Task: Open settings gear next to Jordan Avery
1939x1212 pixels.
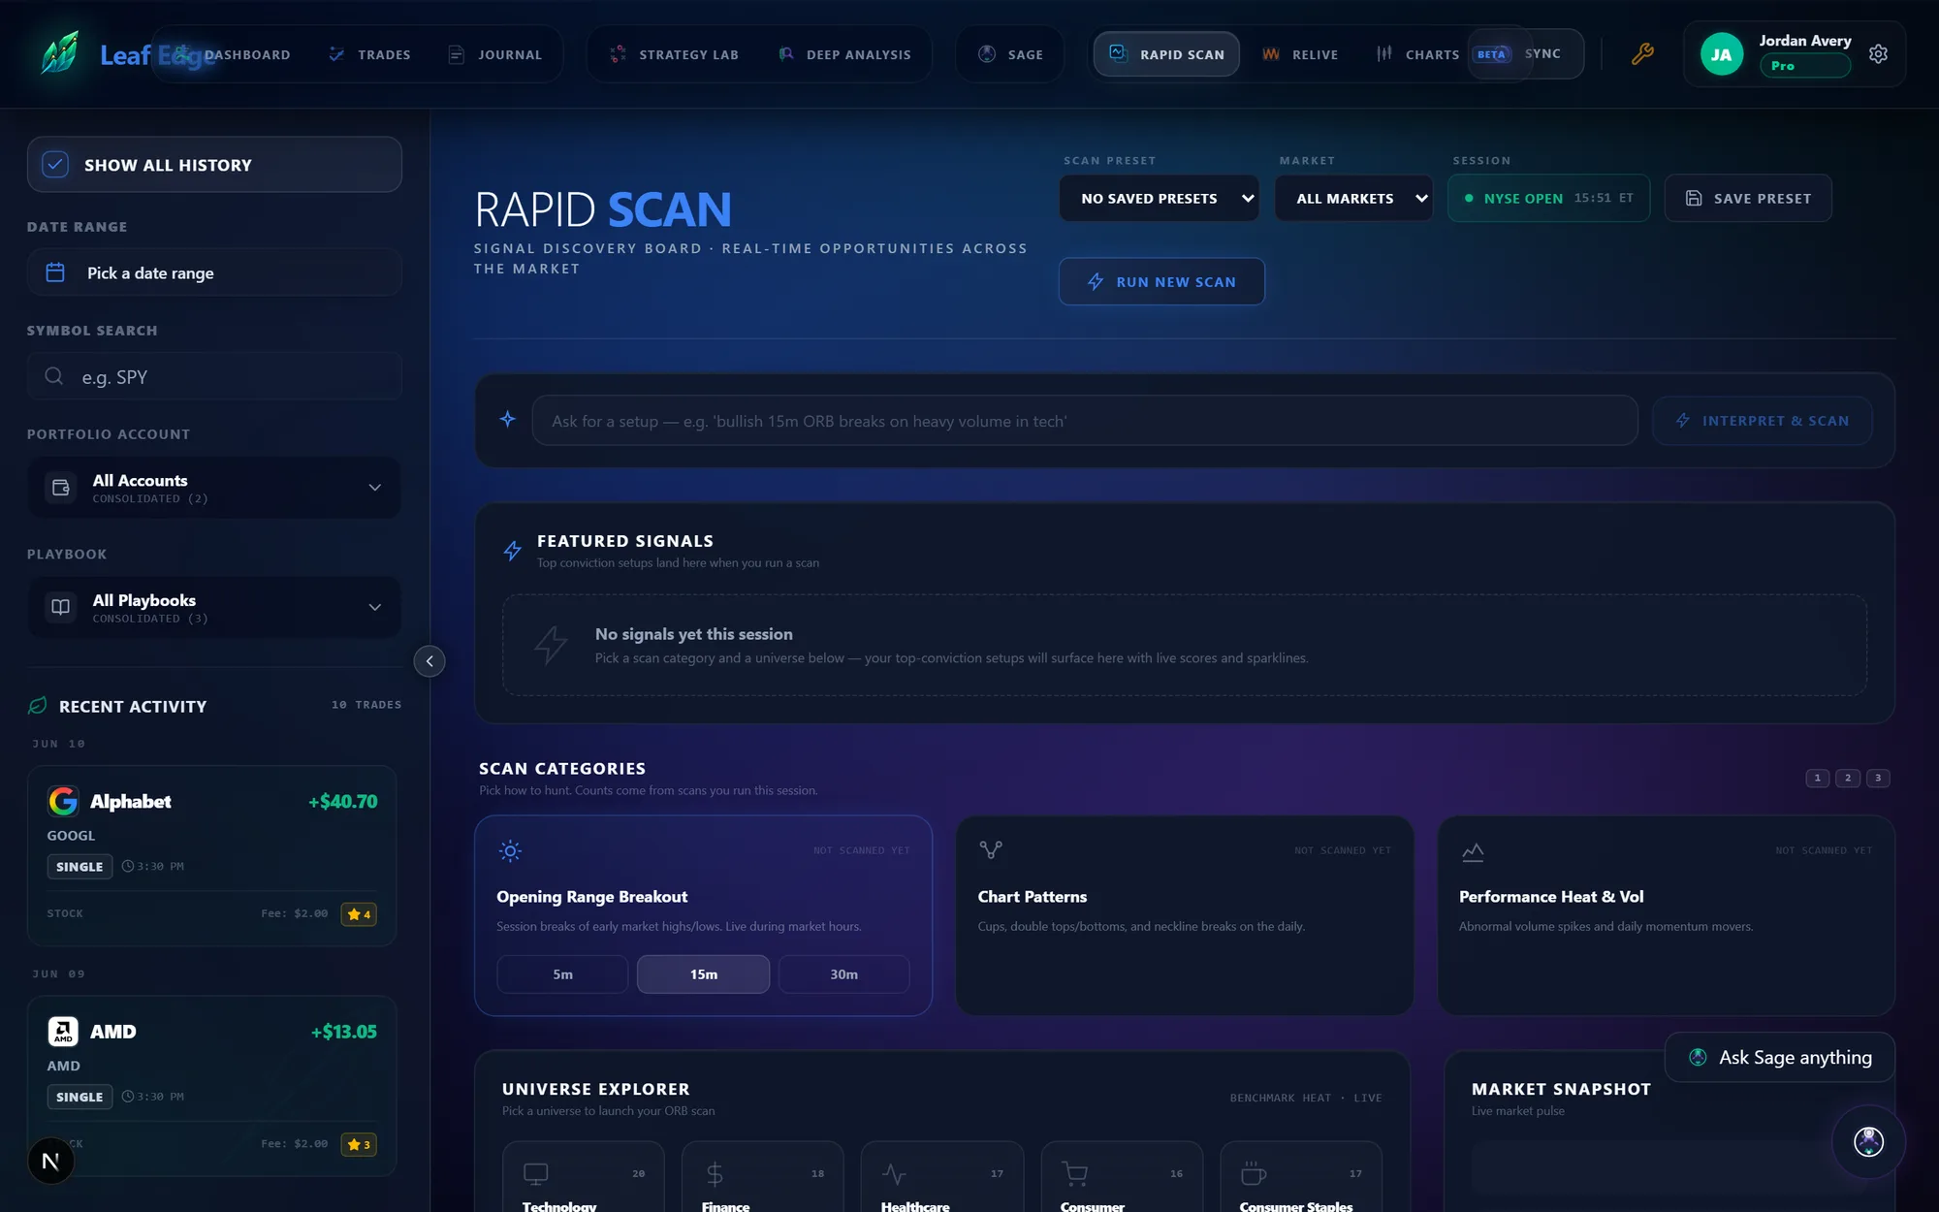Action: pyautogui.click(x=1878, y=54)
